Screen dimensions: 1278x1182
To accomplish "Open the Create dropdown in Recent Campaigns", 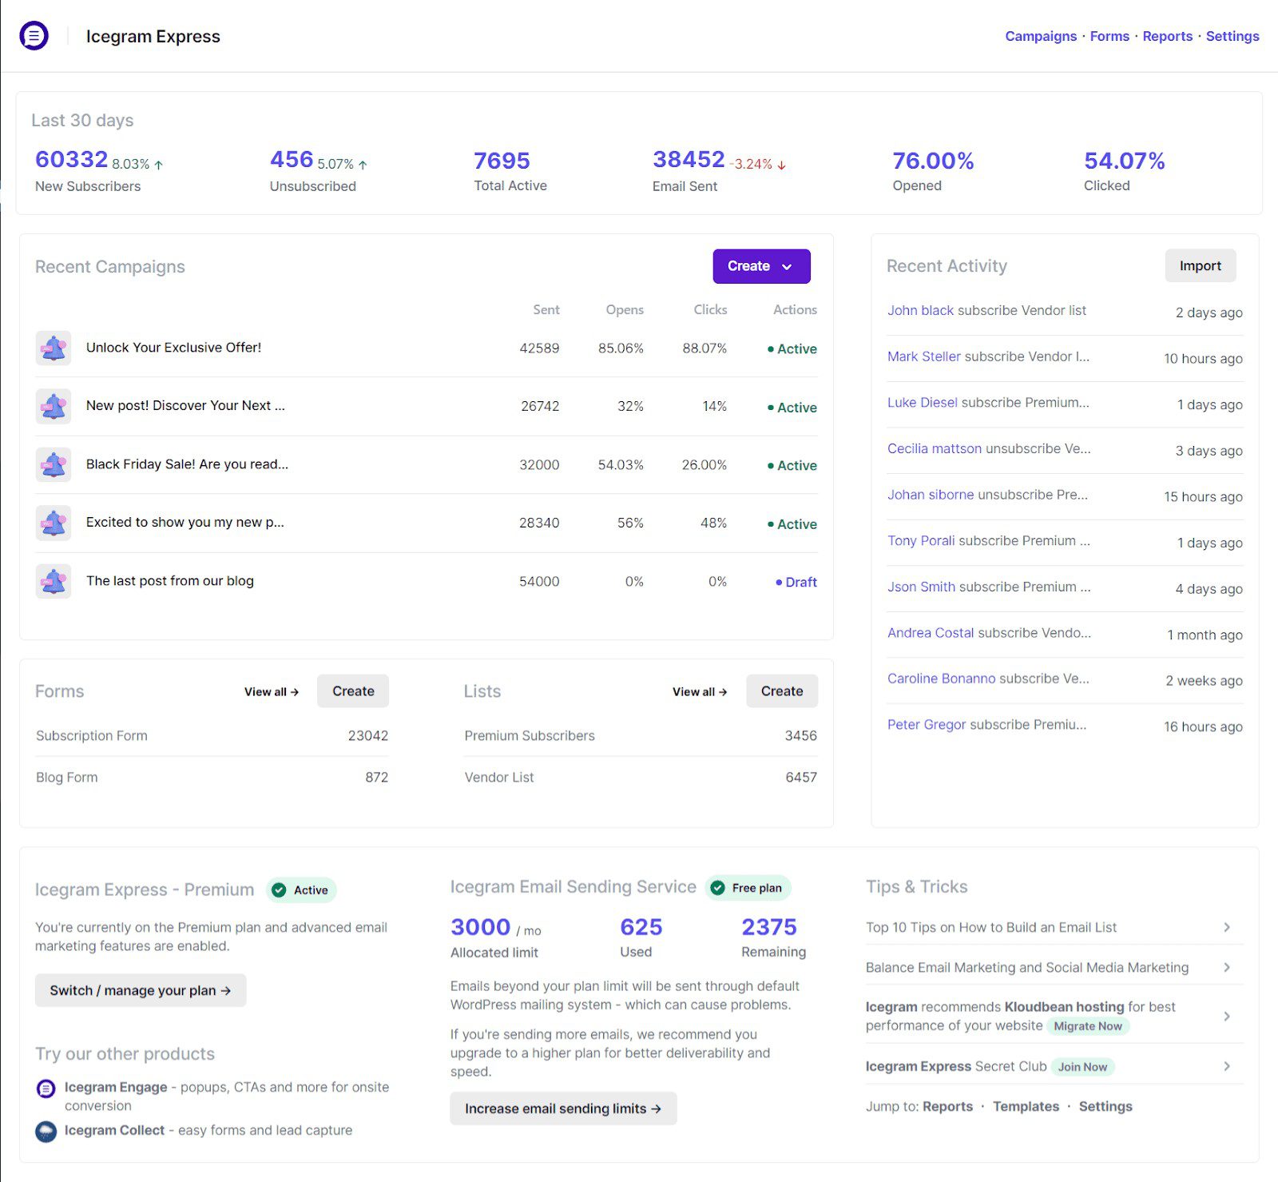I will click(760, 266).
